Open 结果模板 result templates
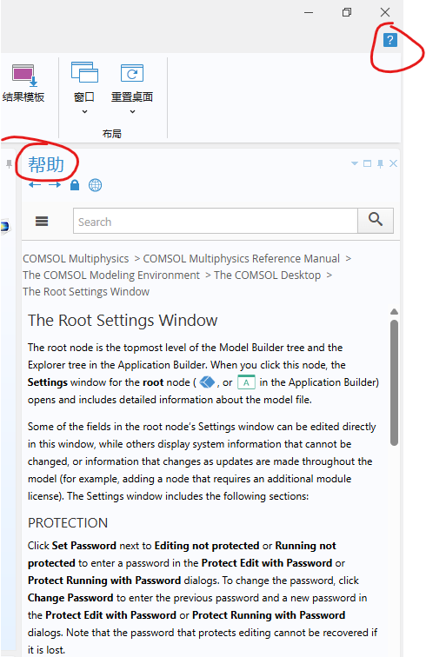This screenshot has width=426, height=657. pyautogui.click(x=23, y=83)
